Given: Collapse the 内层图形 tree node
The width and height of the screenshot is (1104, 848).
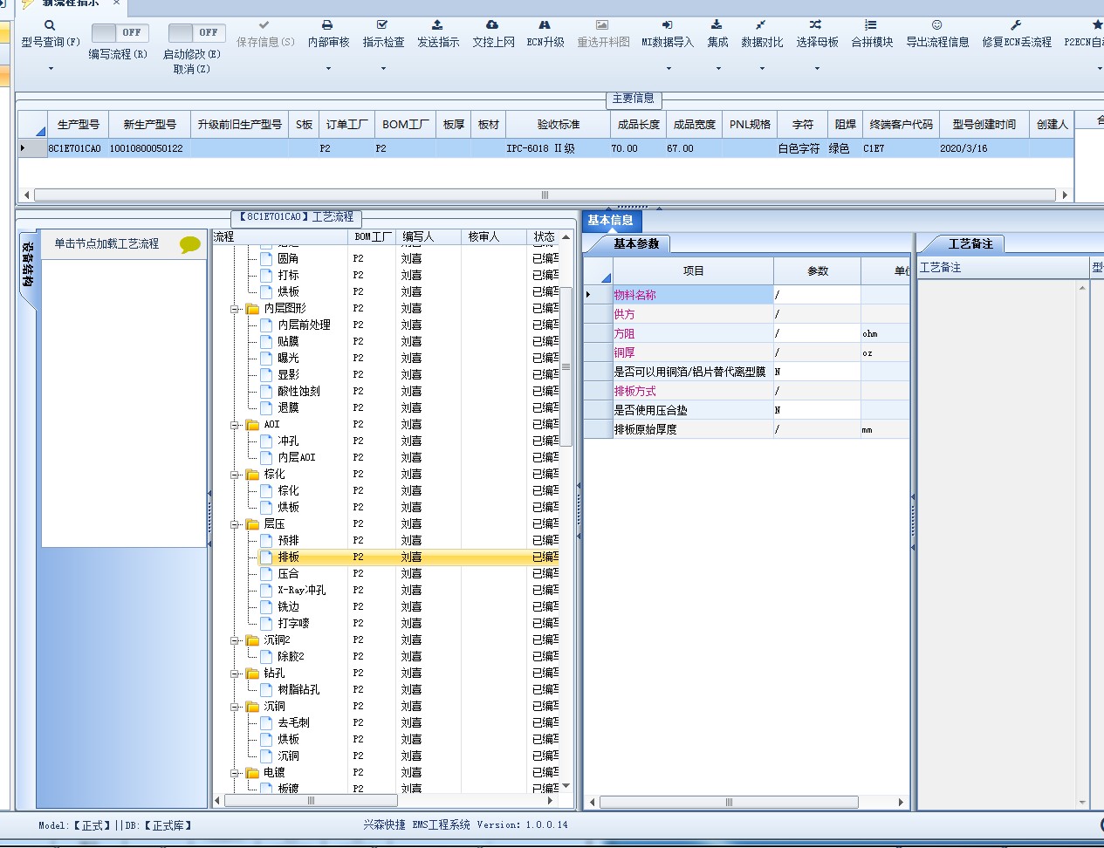Looking at the screenshot, I should click(x=235, y=309).
